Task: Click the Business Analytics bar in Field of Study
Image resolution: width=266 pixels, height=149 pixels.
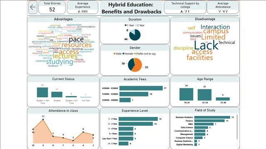Action: (x=212, y=117)
